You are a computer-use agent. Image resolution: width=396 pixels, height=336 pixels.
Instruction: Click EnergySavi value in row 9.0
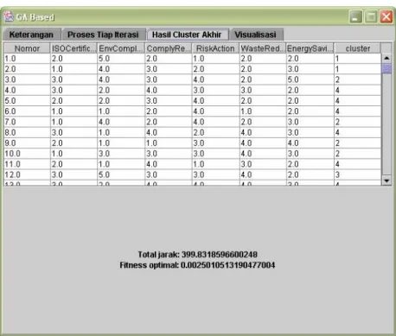pos(310,143)
